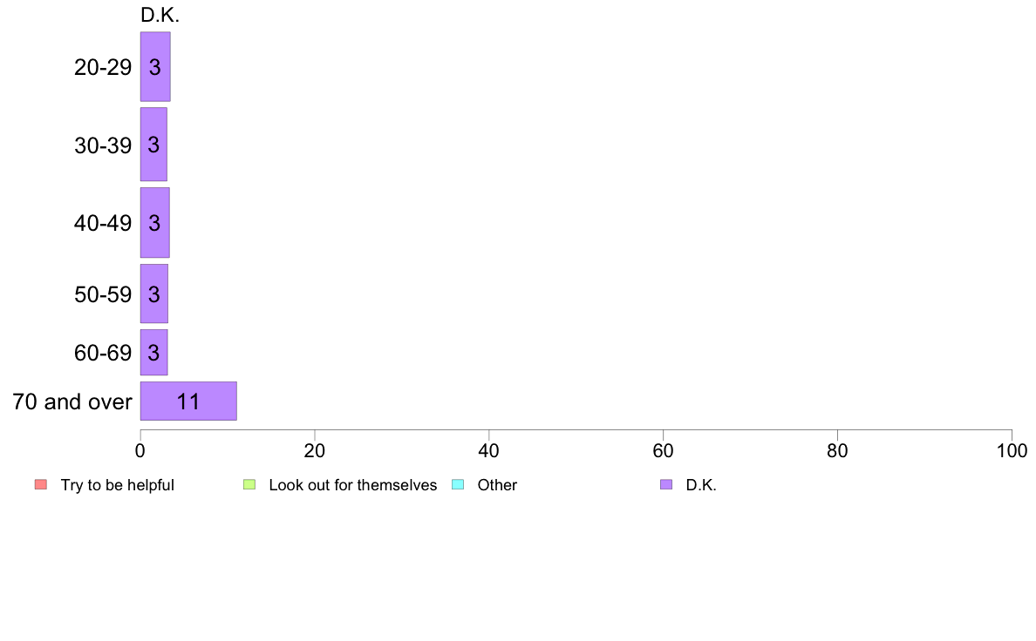Click the green Look out for themselves swatch

tap(249, 484)
